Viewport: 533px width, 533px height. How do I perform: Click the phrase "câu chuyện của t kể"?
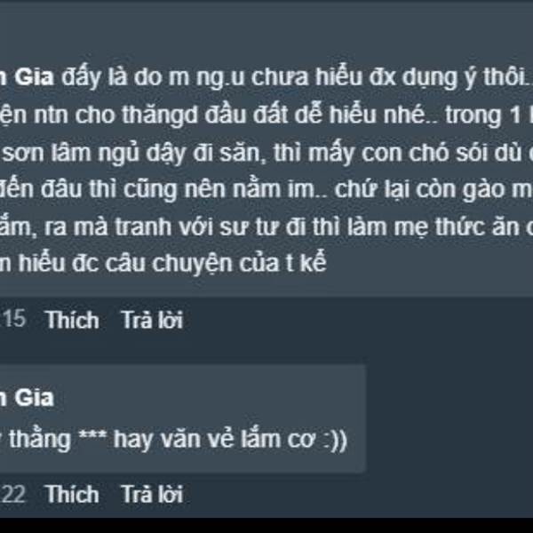tap(216, 264)
